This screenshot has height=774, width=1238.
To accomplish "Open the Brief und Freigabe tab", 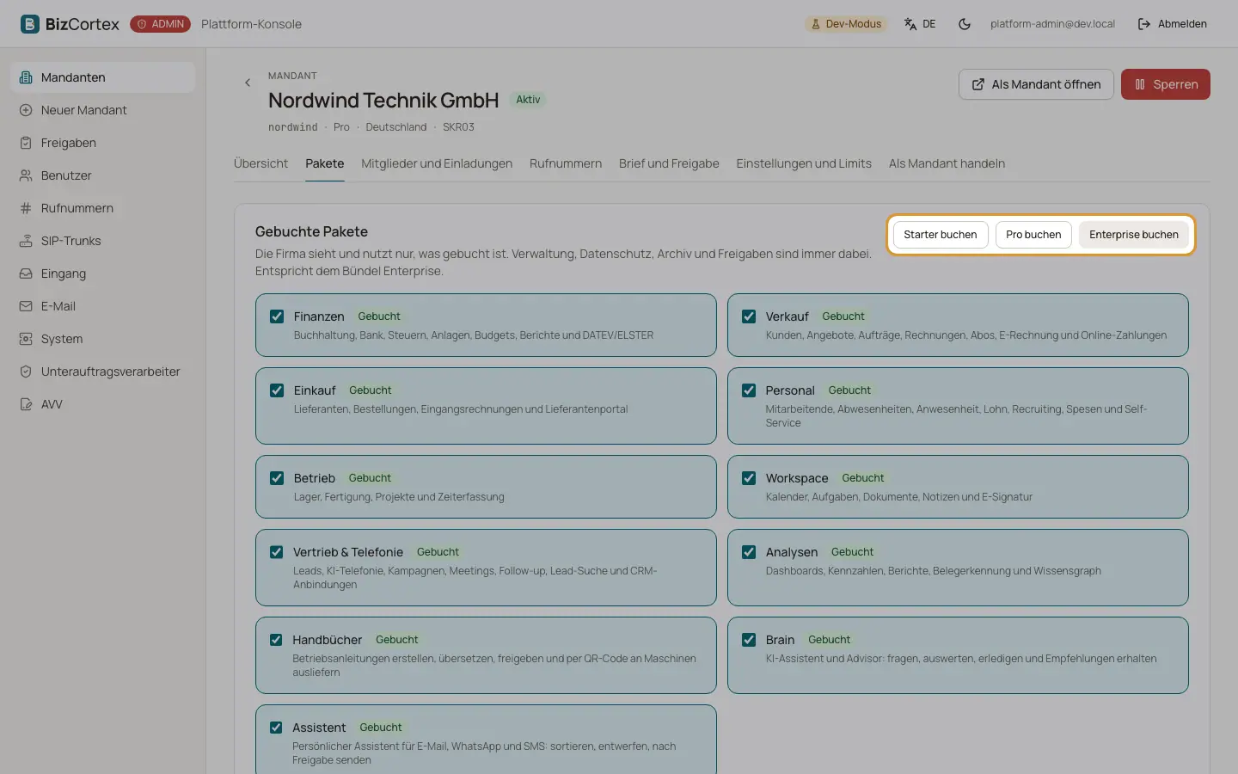I will [669, 163].
